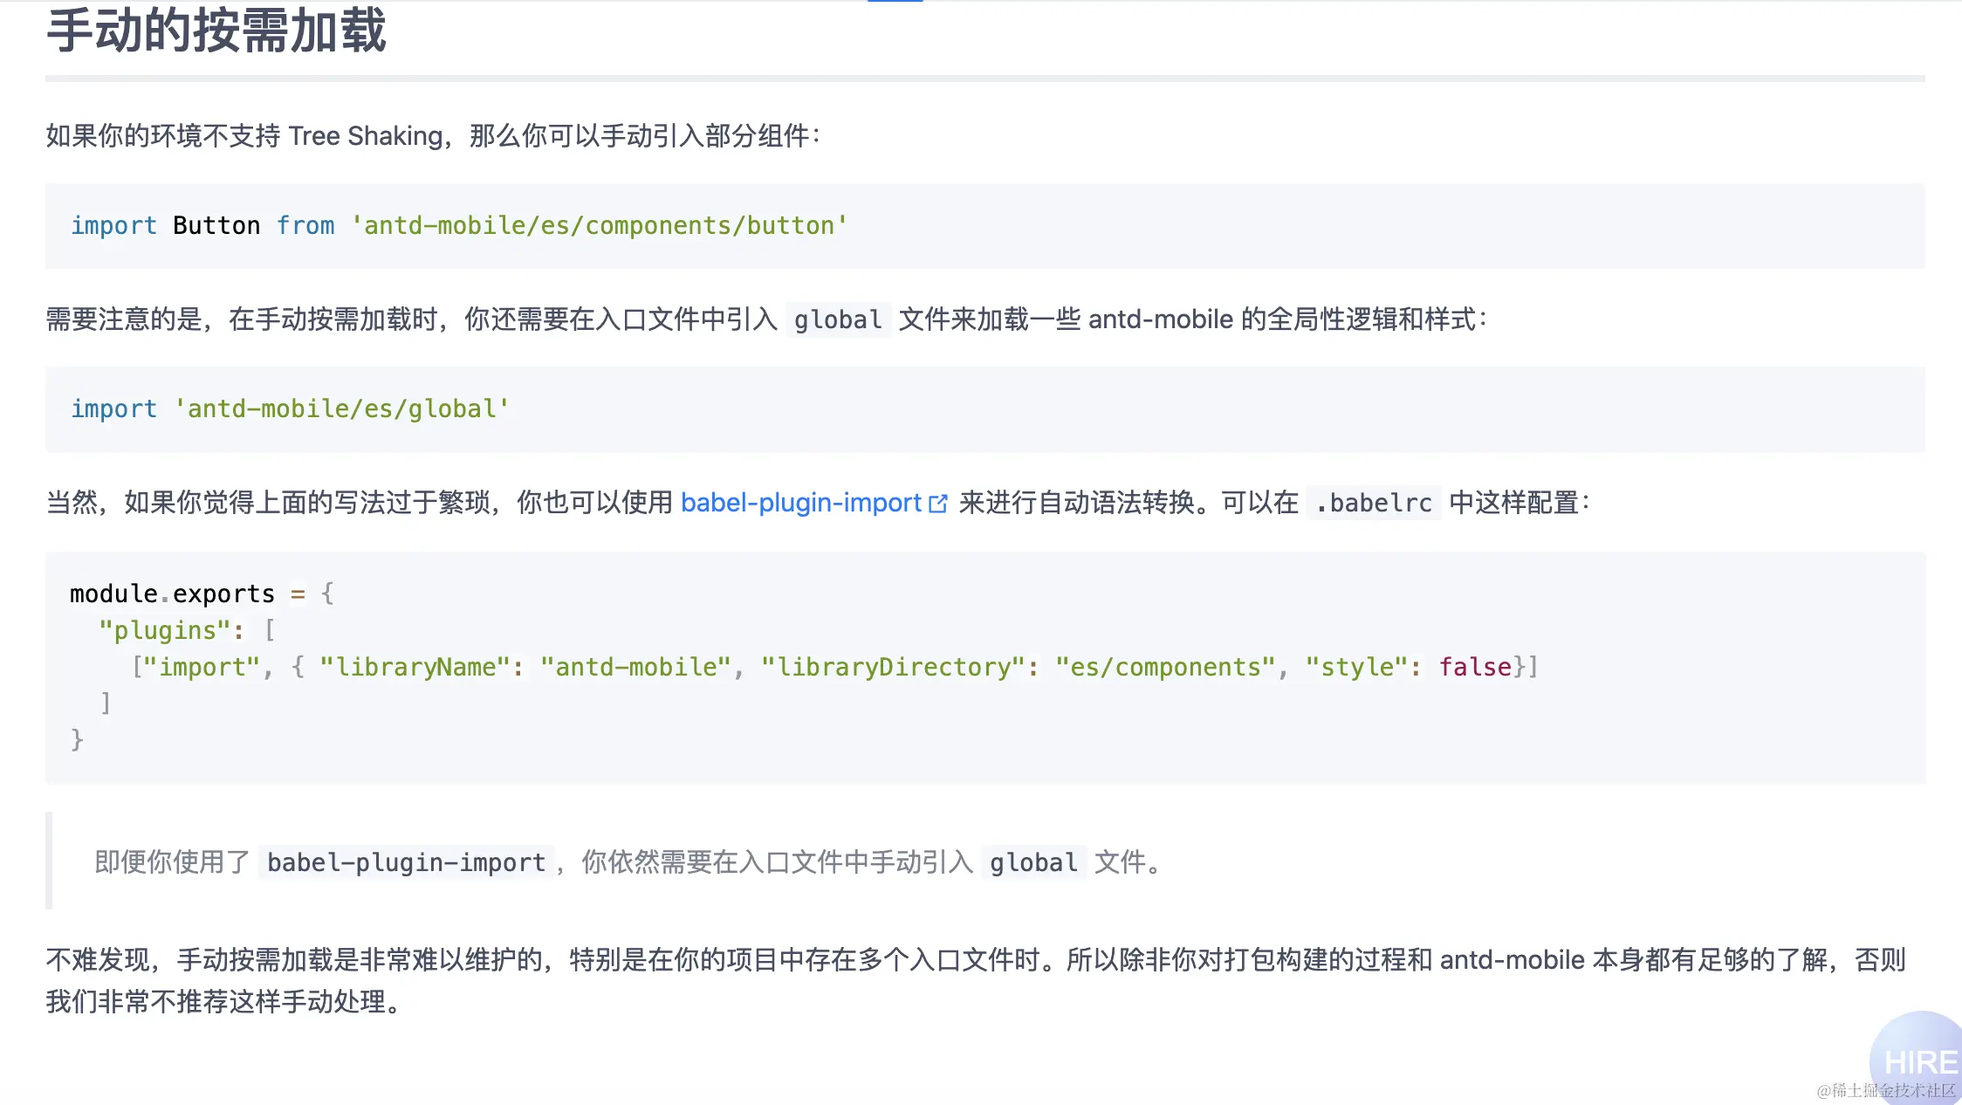Click the heading 手动的按需加载
The image size is (1962, 1105).
216,31
